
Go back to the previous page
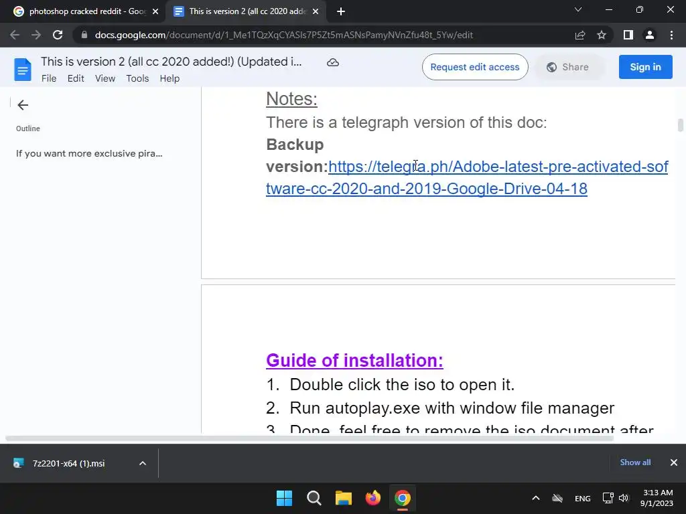(15, 35)
